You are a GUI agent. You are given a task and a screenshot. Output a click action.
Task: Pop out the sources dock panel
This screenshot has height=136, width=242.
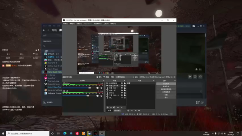[x=124, y=80]
